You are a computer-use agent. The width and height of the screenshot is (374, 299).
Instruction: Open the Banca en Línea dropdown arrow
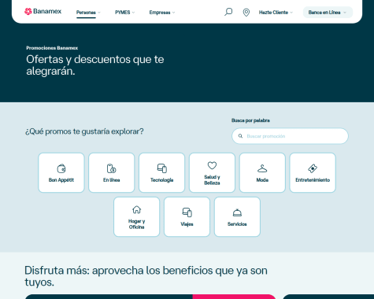tap(345, 13)
